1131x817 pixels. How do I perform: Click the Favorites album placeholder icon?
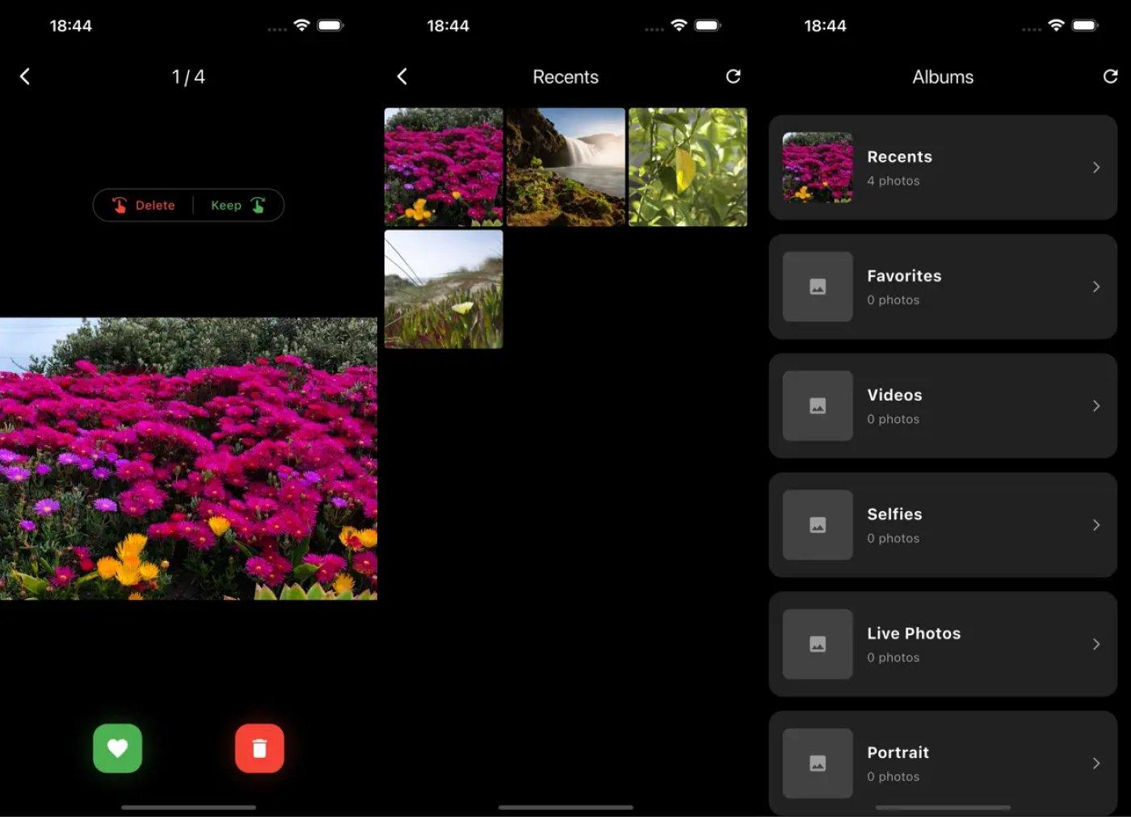pos(818,287)
